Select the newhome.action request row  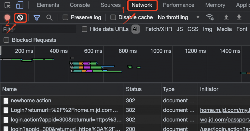pyautogui.click(x=31, y=100)
